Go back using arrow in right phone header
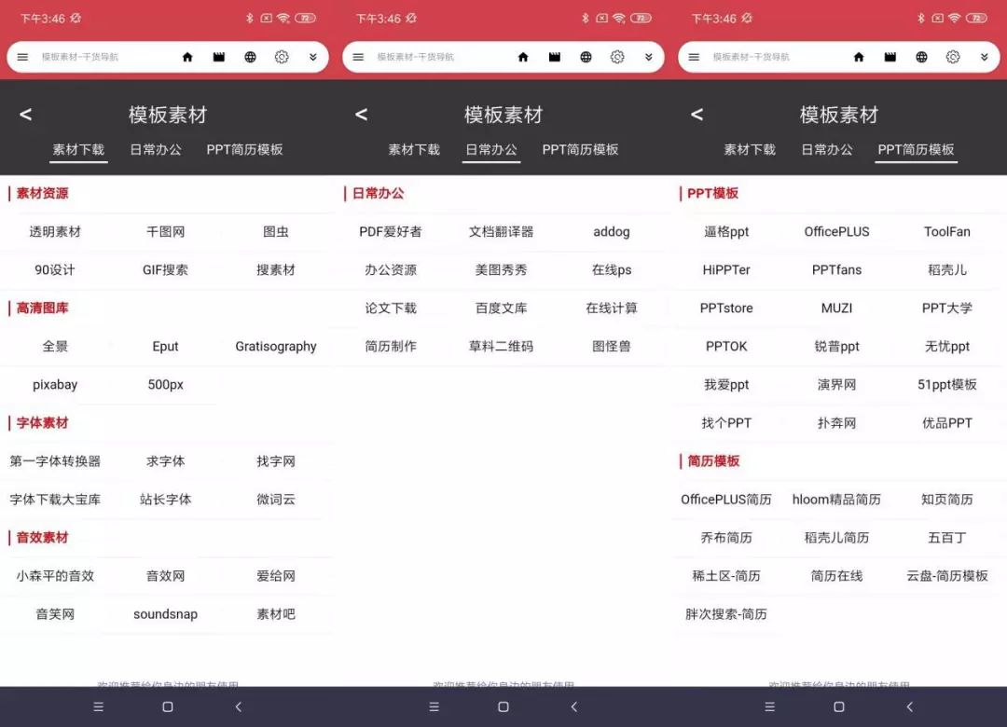The image size is (1007, 727). [697, 115]
